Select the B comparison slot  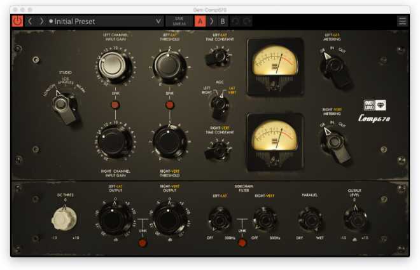[223, 22]
